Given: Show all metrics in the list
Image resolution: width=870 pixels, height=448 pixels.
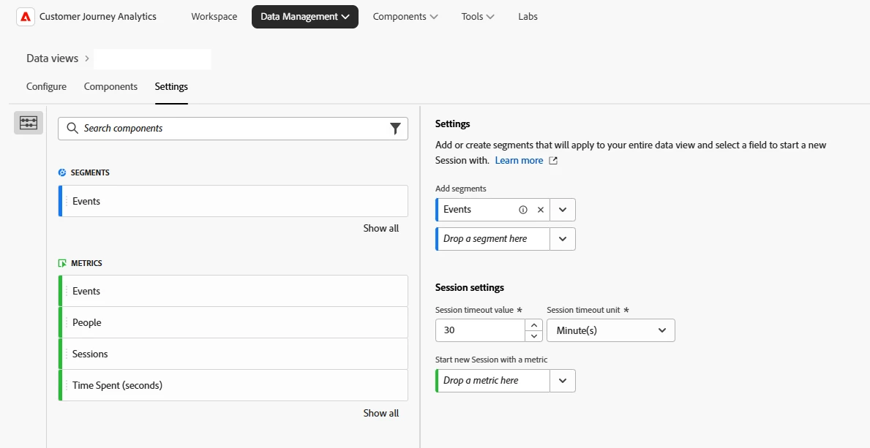Looking at the screenshot, I should click(380, 413).
